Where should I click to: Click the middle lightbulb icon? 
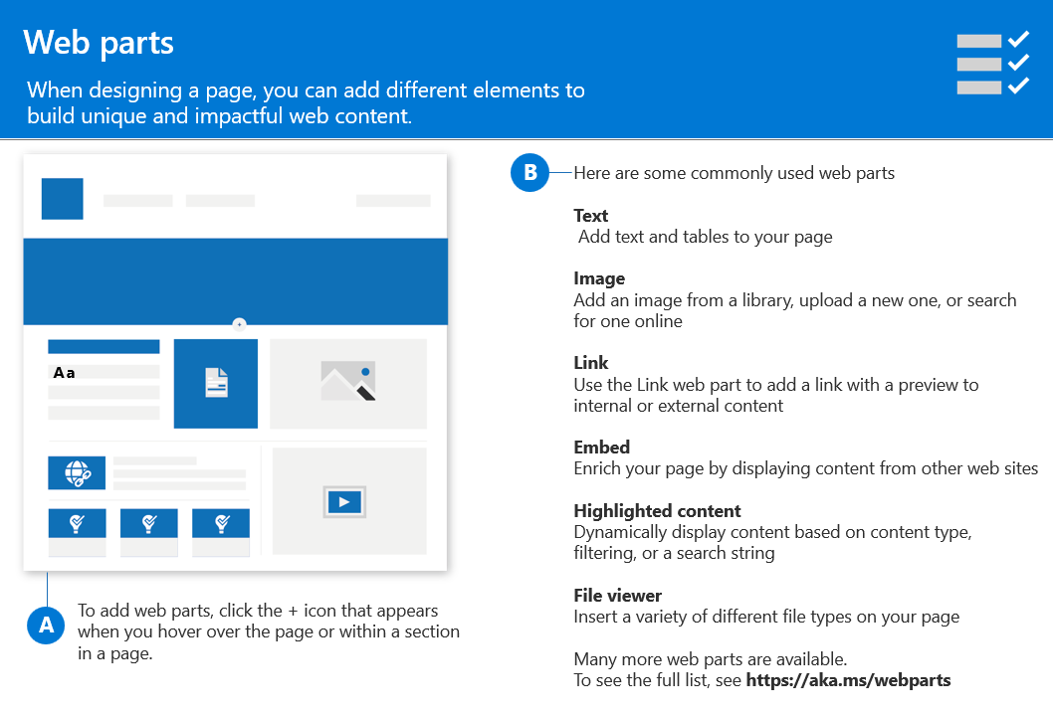click(x=148, y=522)
